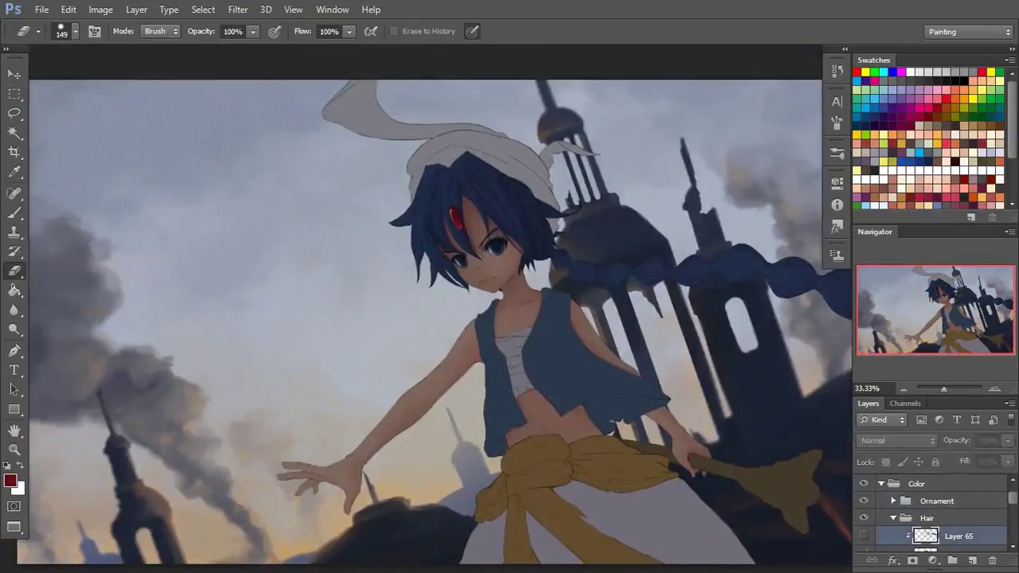Select the Paint Bucket tool

click(14, 291)
